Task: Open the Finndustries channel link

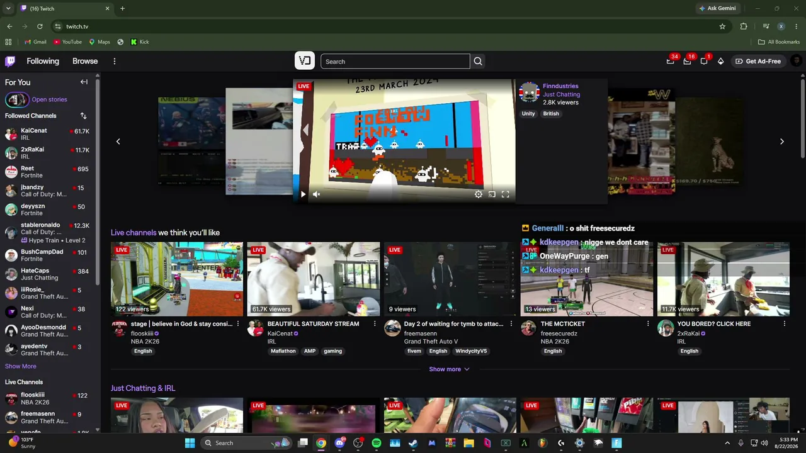Action: (x=560, y=86)
